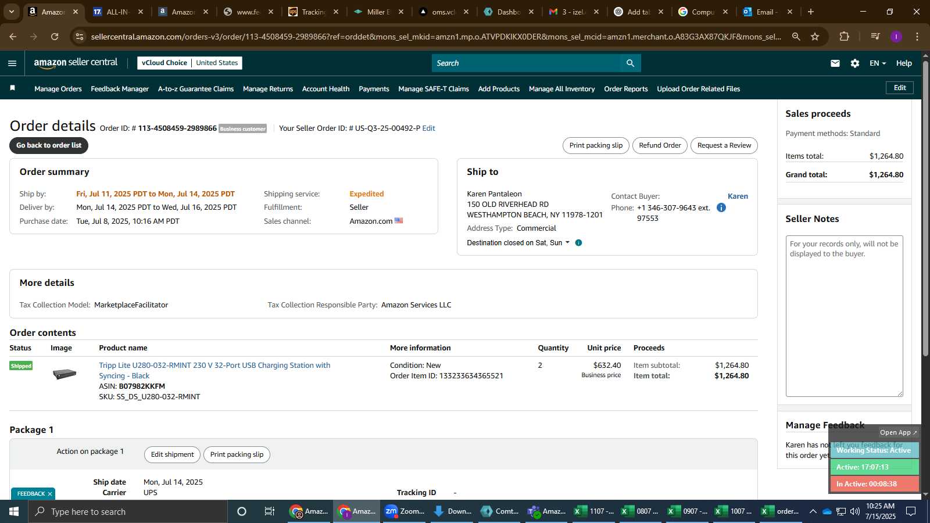Close the FEEDBACK tab with X
Viewport: 930px width, 523px height.
coord(50,494)
